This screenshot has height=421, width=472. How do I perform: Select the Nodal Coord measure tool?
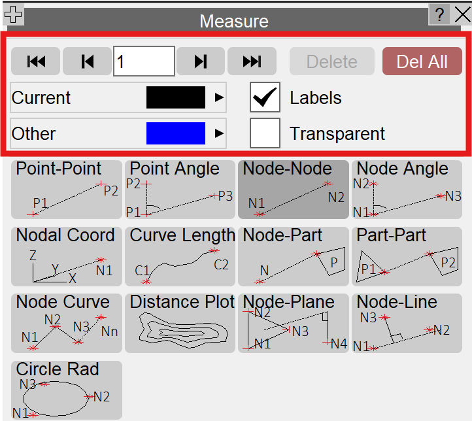(67, 256)
